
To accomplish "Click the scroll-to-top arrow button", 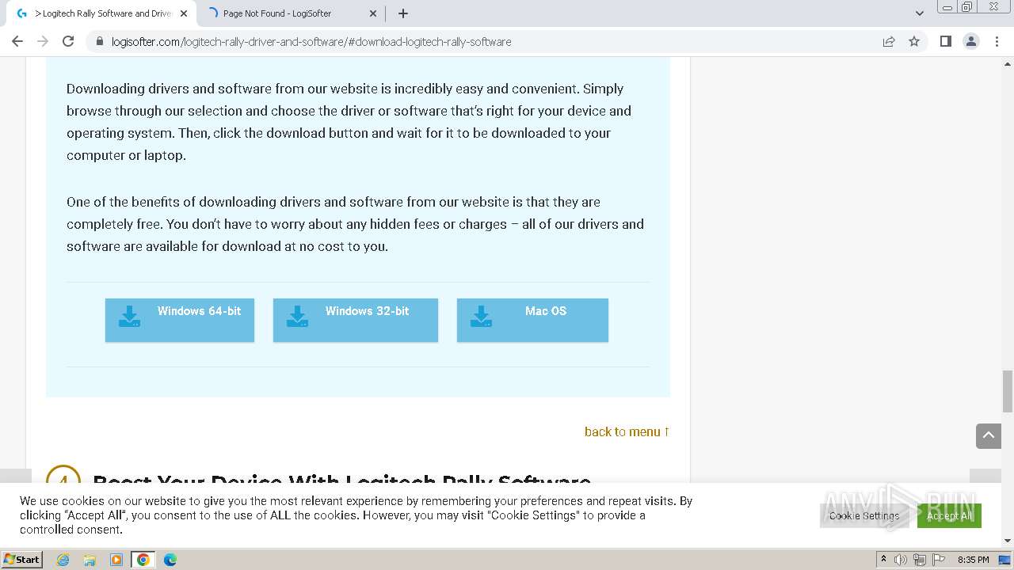I will pyautogui.click(x=989, y=435).
